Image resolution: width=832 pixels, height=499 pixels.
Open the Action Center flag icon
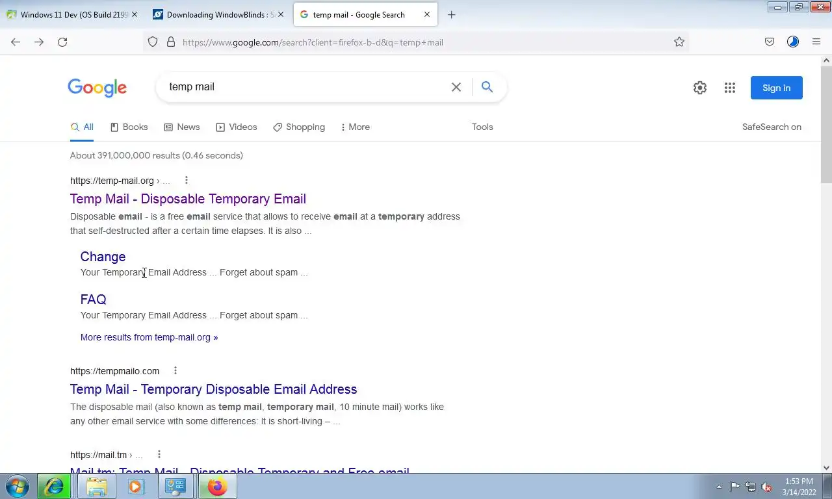point(734,487)
